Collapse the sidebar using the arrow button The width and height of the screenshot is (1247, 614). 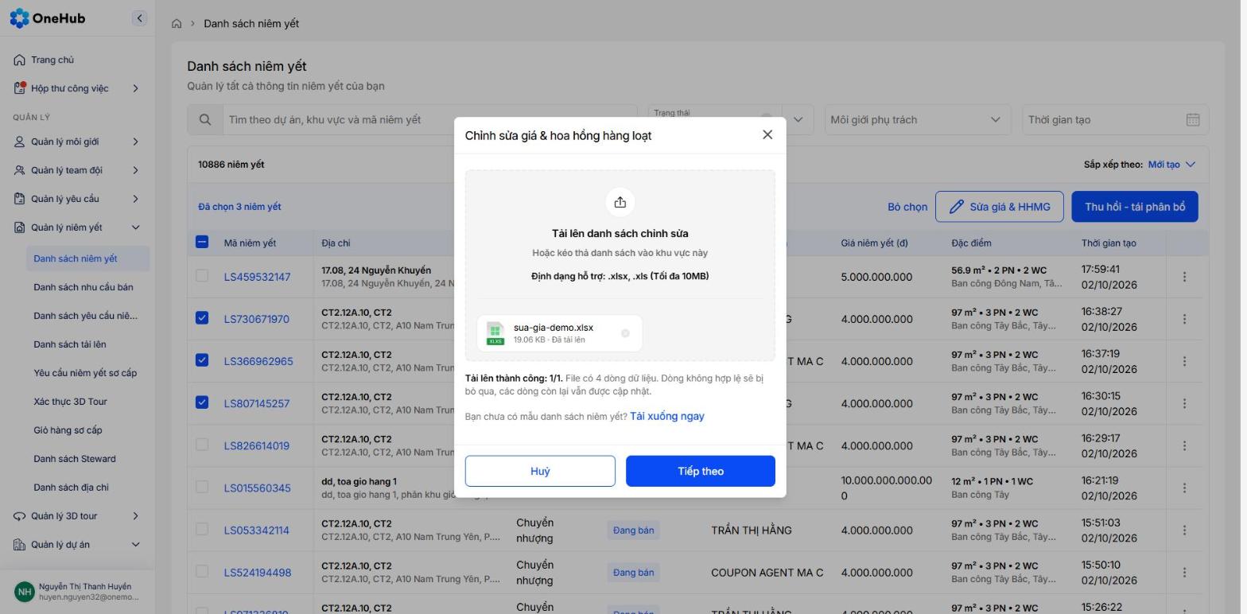pos(139,17)
